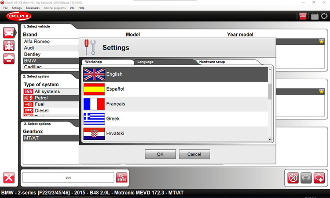The image size is (330, 198).
Task: Click the Greek flag icon
Action: click(x=94, y=119)
